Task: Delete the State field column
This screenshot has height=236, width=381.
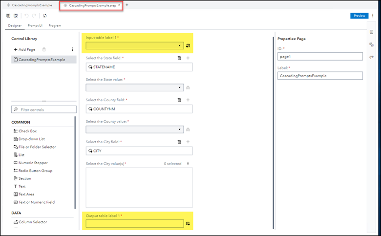Action: coord(179,58)
